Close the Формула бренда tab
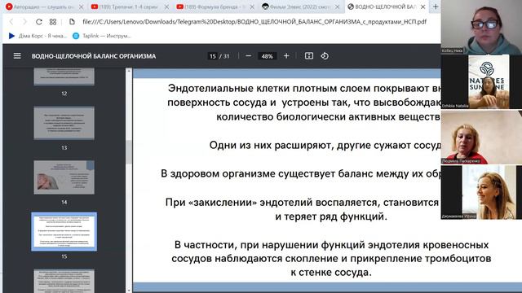The height and width of the screenshot is (293, 522). pos(252,7)
